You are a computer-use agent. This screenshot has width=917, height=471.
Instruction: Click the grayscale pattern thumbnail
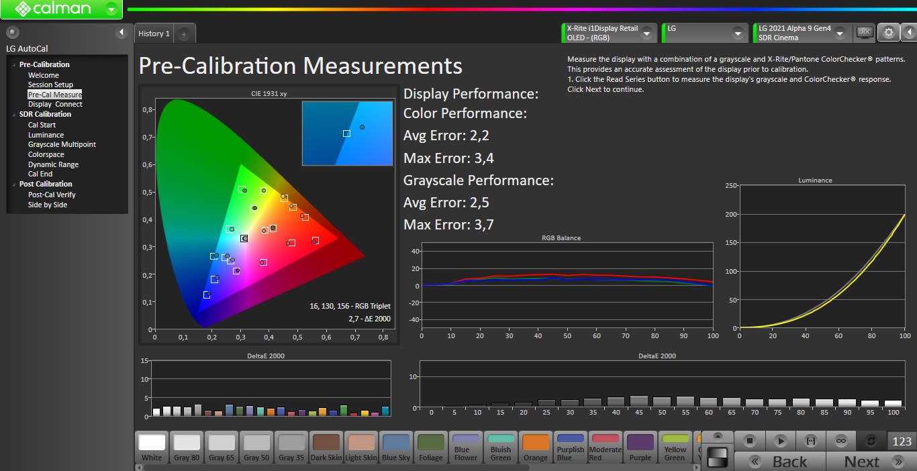tap(718, 457)
